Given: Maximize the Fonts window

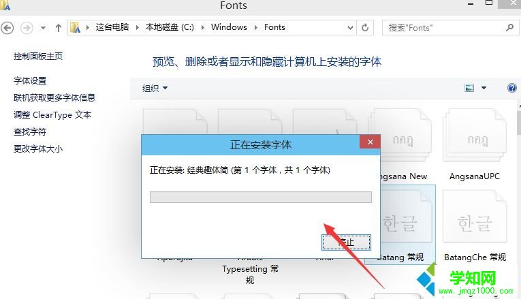Looking at the screenshot, I should (489, 3).
